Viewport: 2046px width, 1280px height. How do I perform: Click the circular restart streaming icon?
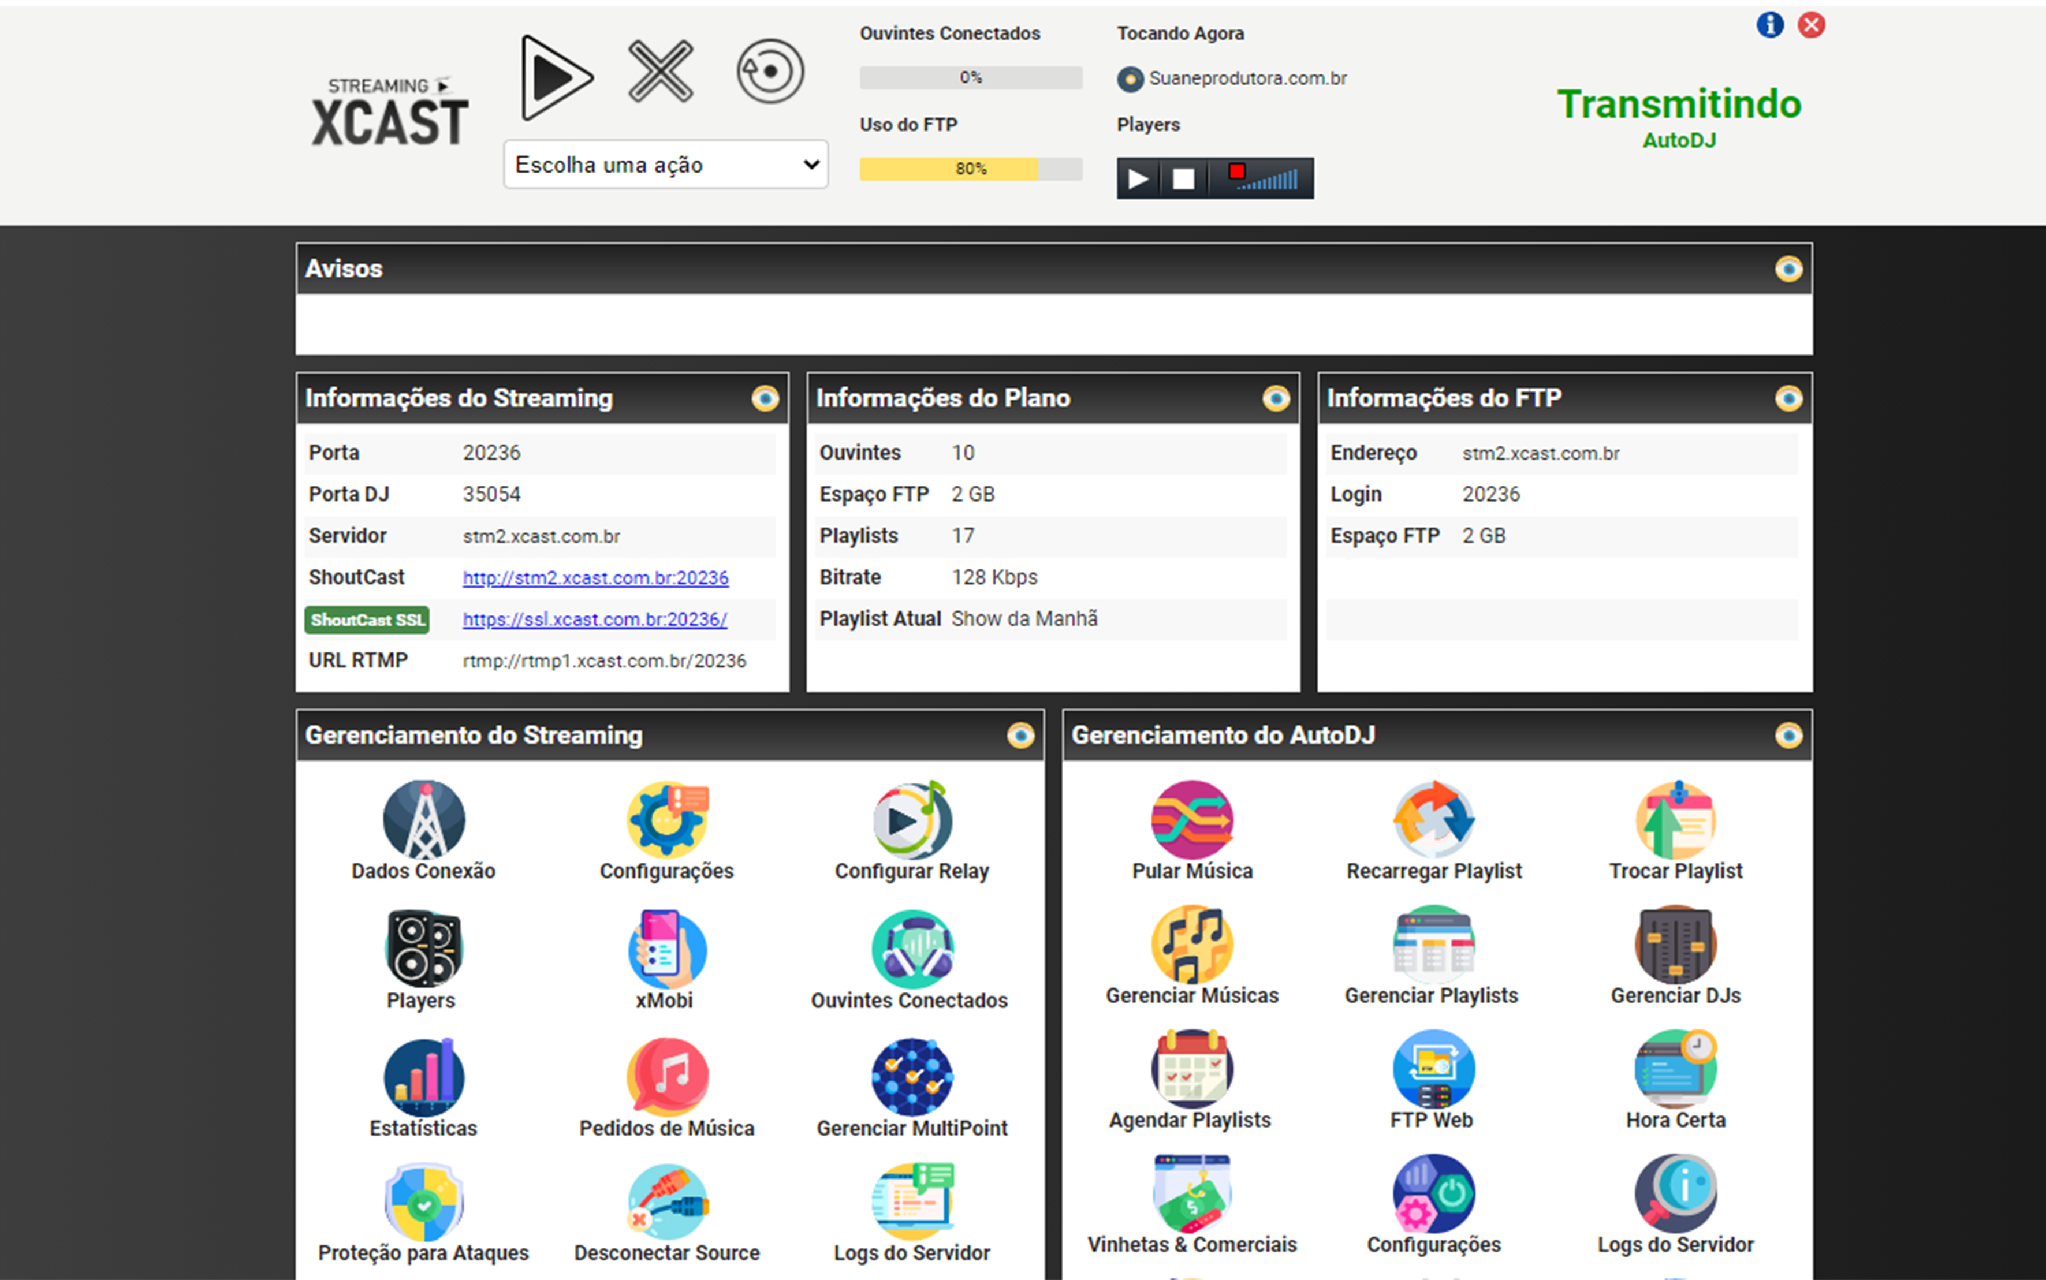(769, 72)
